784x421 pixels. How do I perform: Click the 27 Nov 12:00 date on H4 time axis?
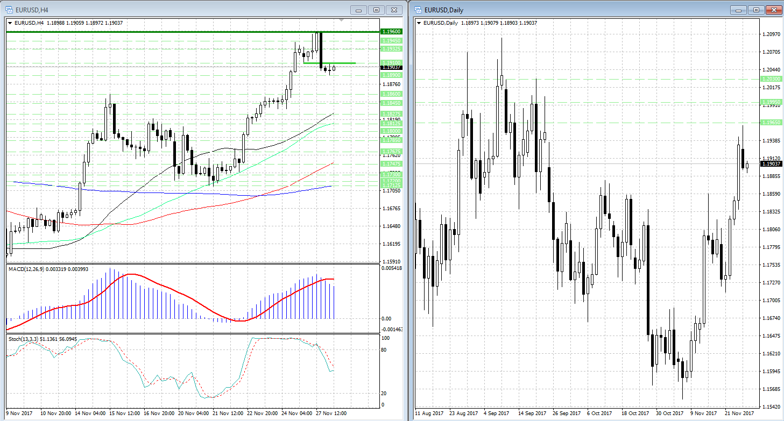tap(331, 413)
